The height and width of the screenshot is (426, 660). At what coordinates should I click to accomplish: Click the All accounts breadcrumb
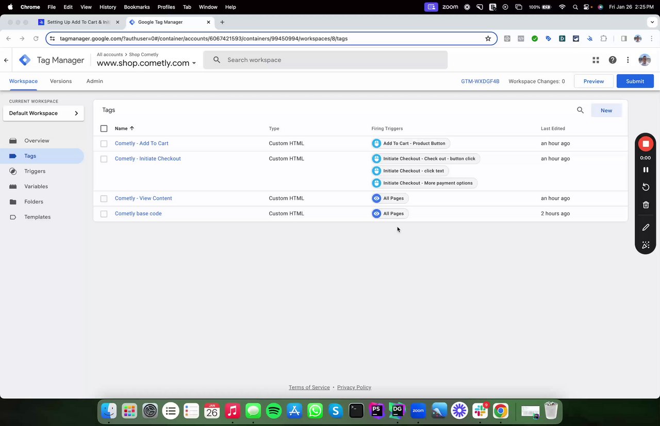pos(110,55)
